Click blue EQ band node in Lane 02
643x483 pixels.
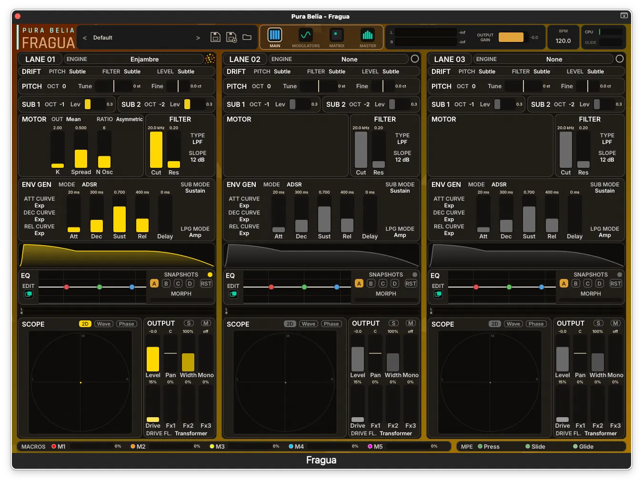337,287
